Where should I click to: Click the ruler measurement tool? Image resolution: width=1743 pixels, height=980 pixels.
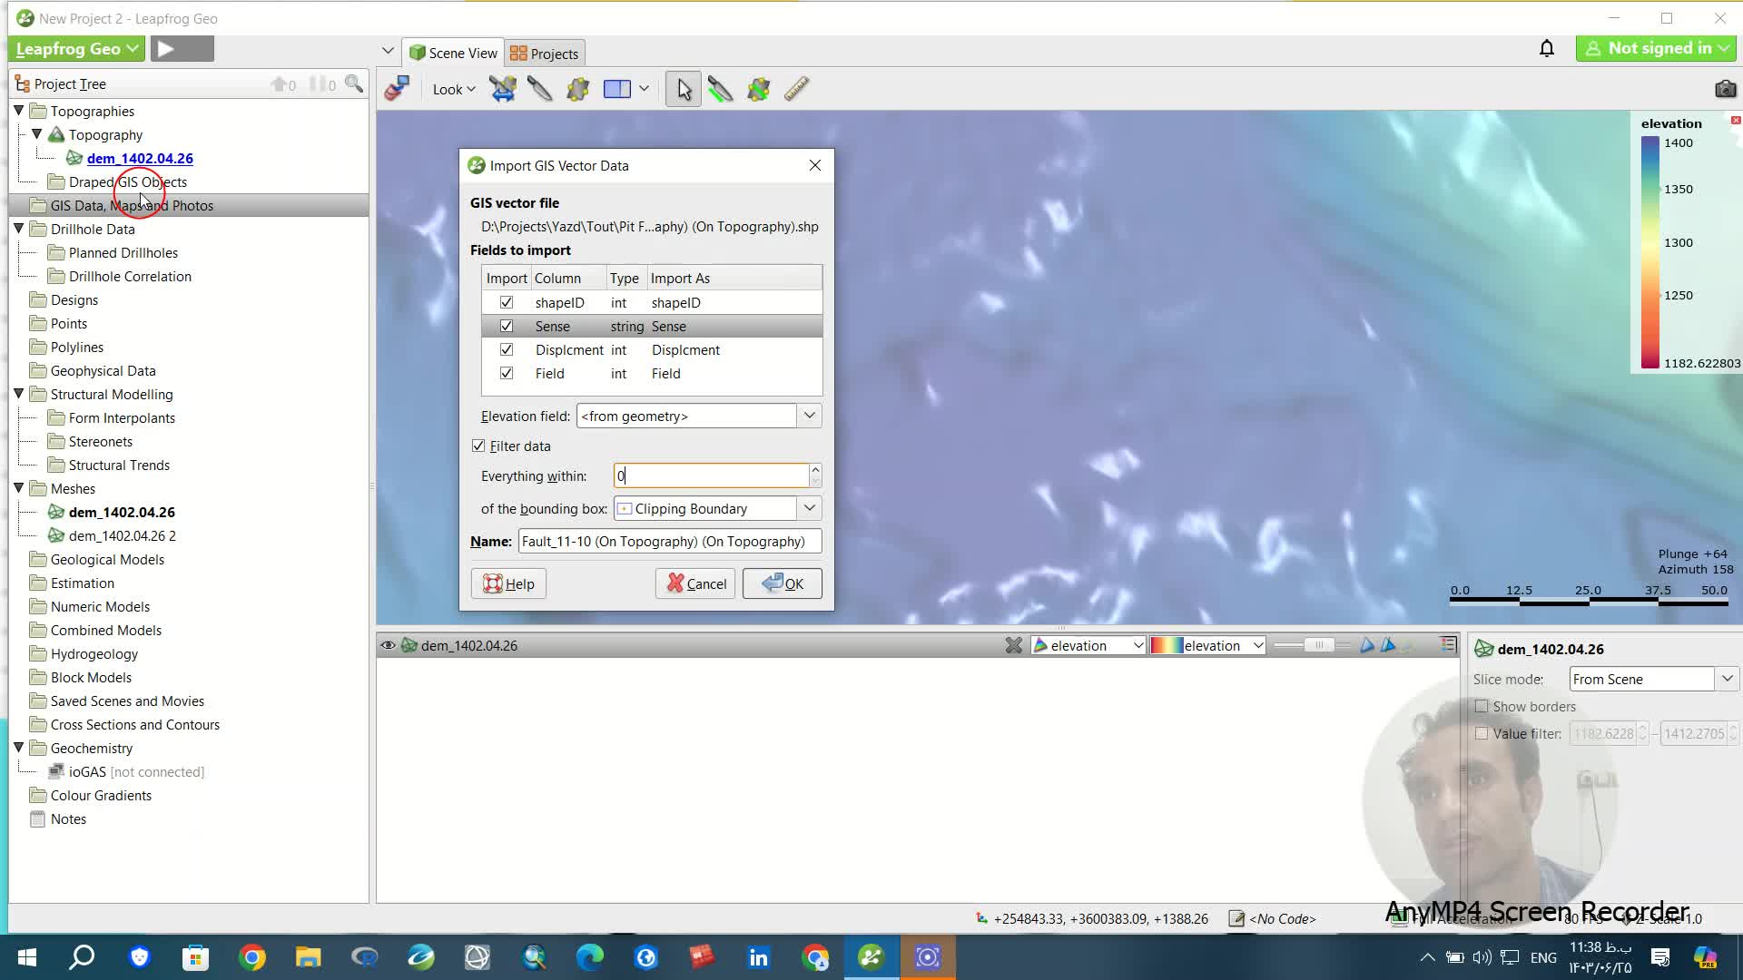[796, 89]
